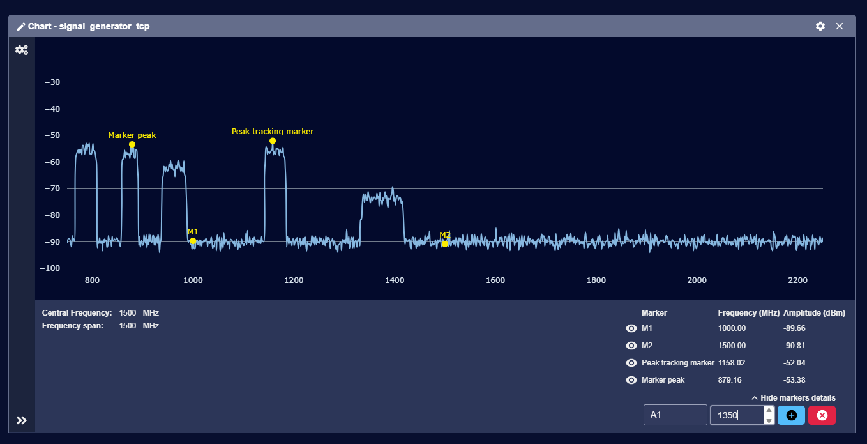Click the marker name field showing A1
867x444 pixels.
[675, 415]
